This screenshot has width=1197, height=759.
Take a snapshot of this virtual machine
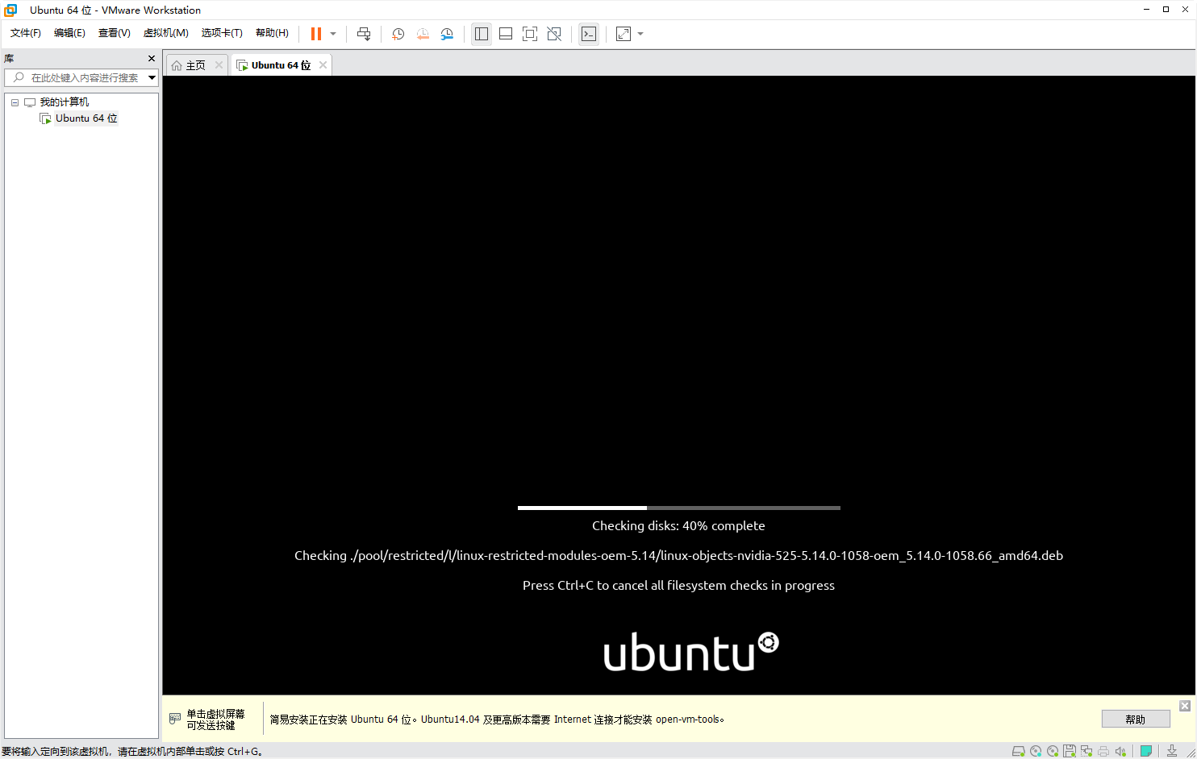click(x=398, y=34)
